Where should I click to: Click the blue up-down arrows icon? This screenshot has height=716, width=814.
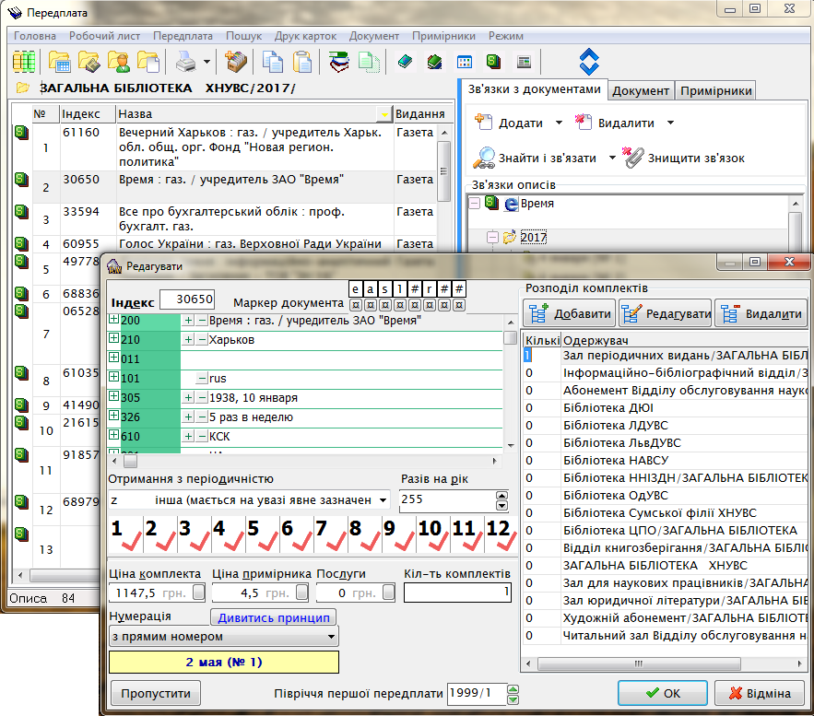tap(589, 62)
